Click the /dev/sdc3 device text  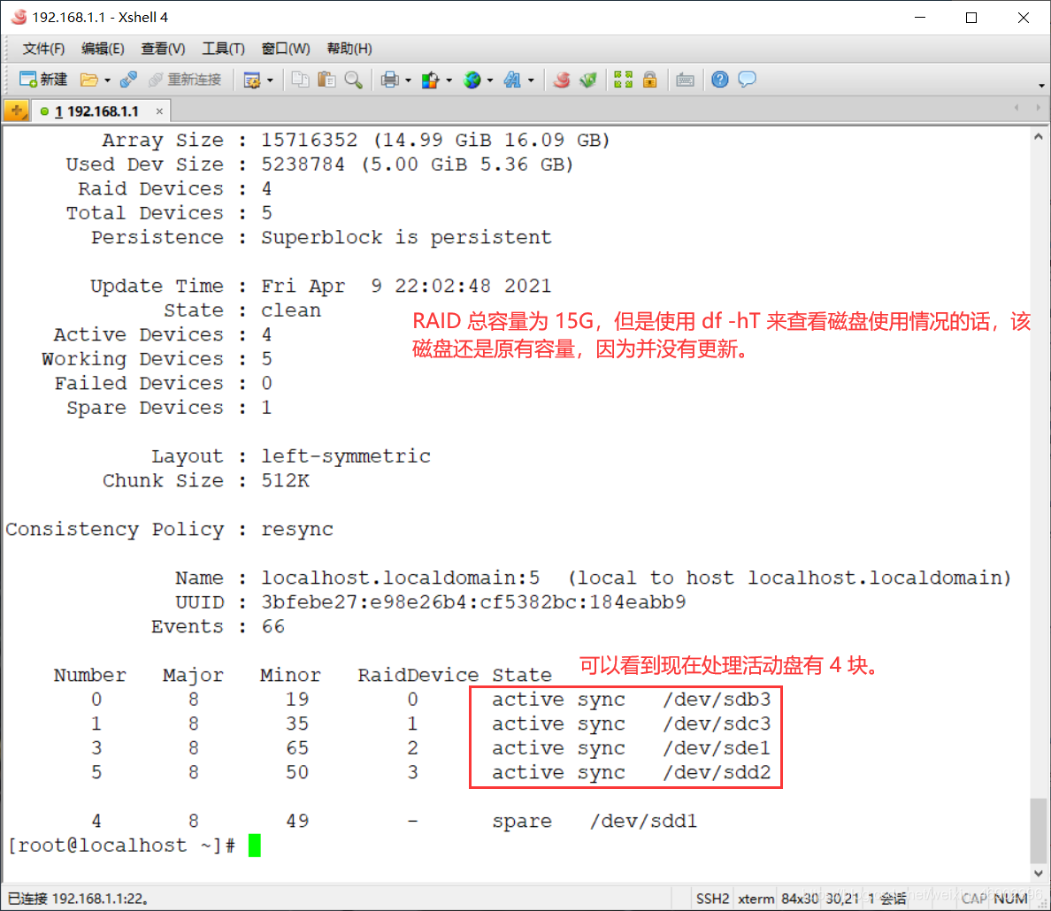717,724
